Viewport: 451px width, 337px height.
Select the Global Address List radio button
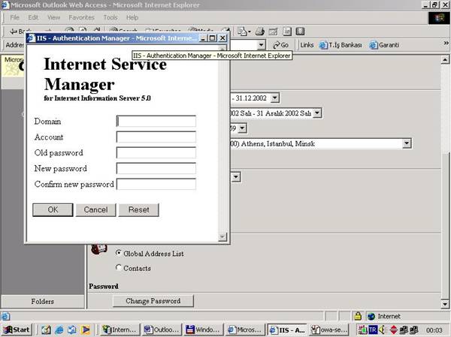coord(119,253)
